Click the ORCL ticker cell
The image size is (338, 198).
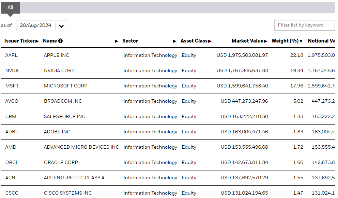pos(12,162)
